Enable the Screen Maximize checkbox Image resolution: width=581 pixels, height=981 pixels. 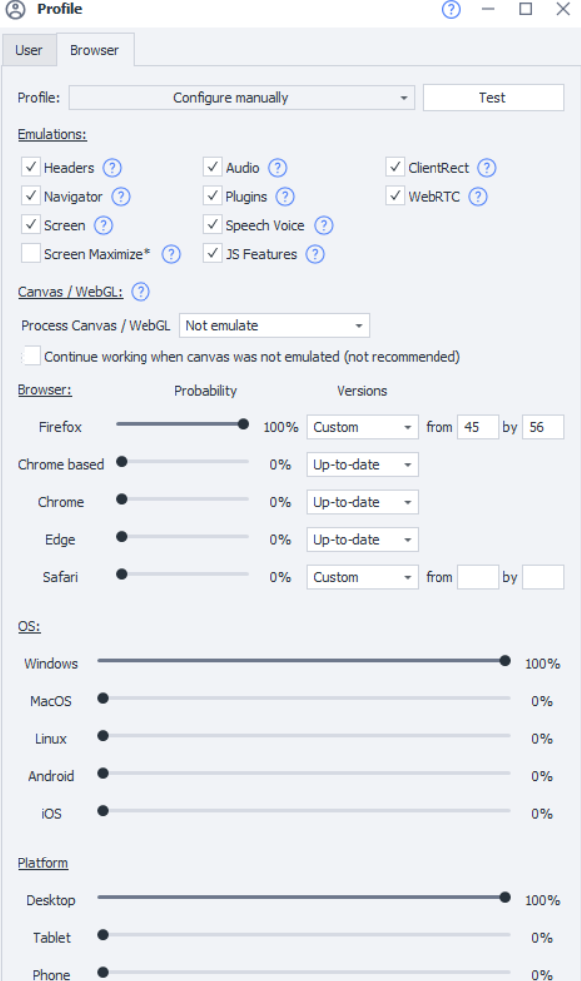coord(31,253)
